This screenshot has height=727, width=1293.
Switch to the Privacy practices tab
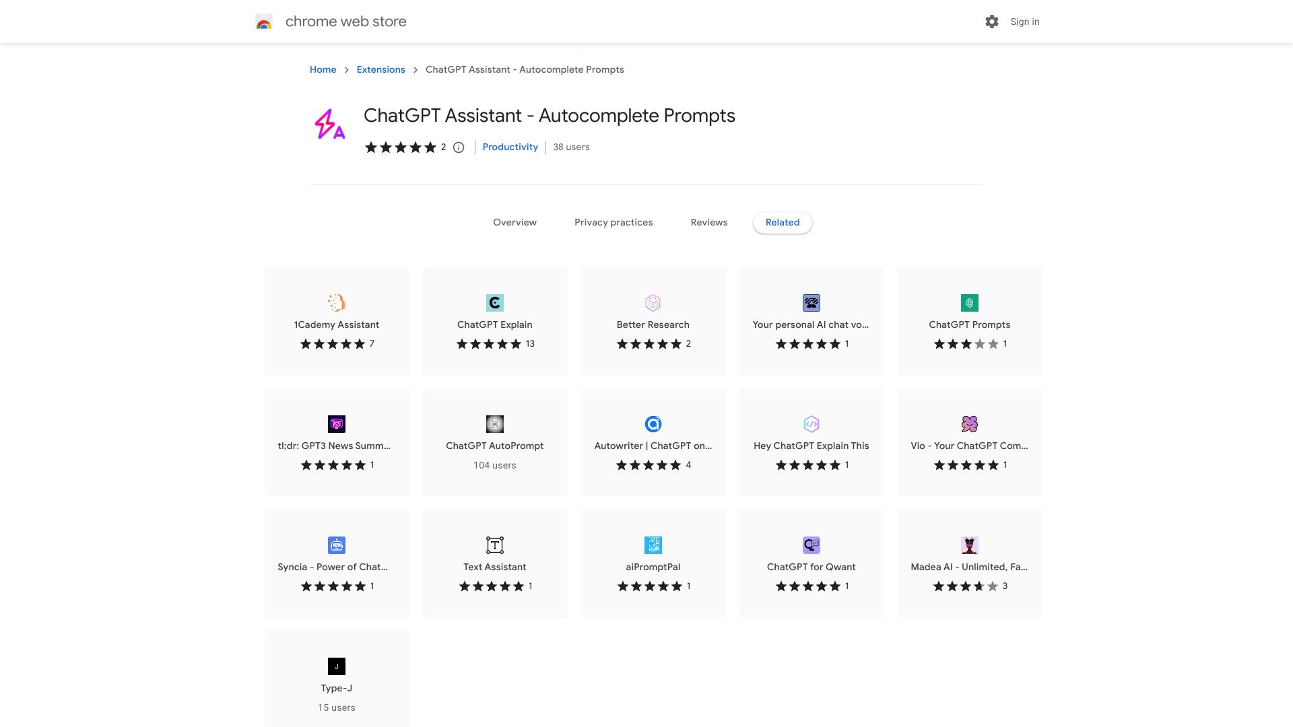point(614,222)
